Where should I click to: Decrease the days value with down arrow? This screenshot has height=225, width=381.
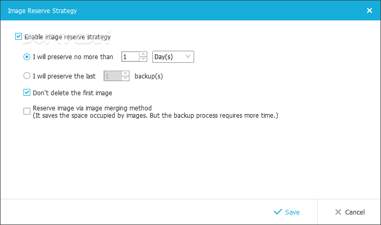coord(143,59)
